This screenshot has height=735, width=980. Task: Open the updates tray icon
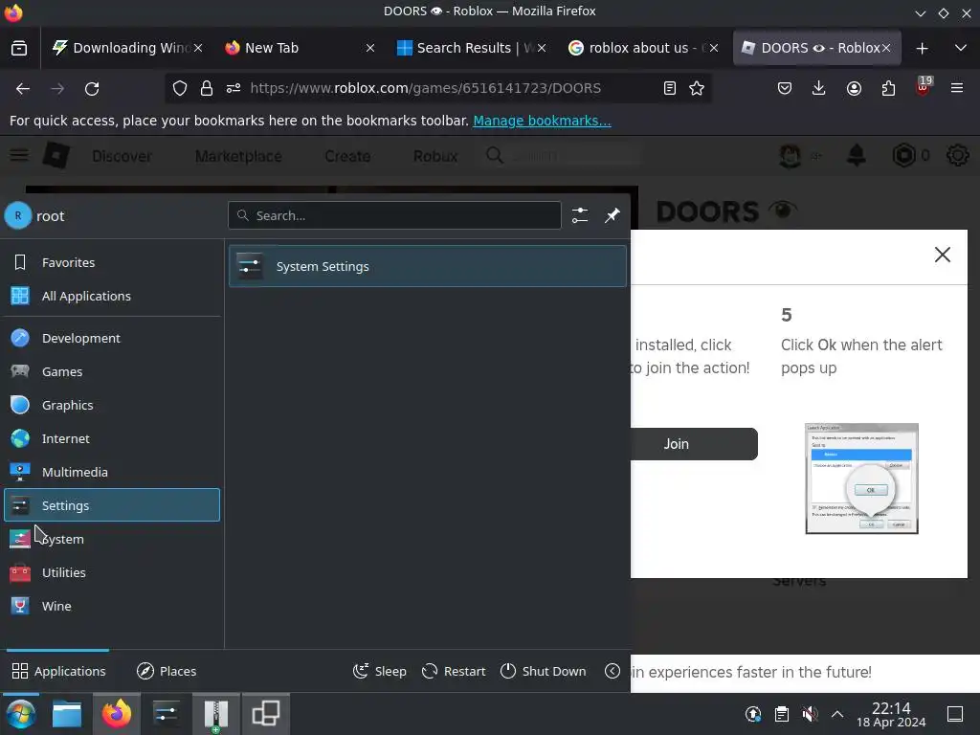tap(753, 714)
